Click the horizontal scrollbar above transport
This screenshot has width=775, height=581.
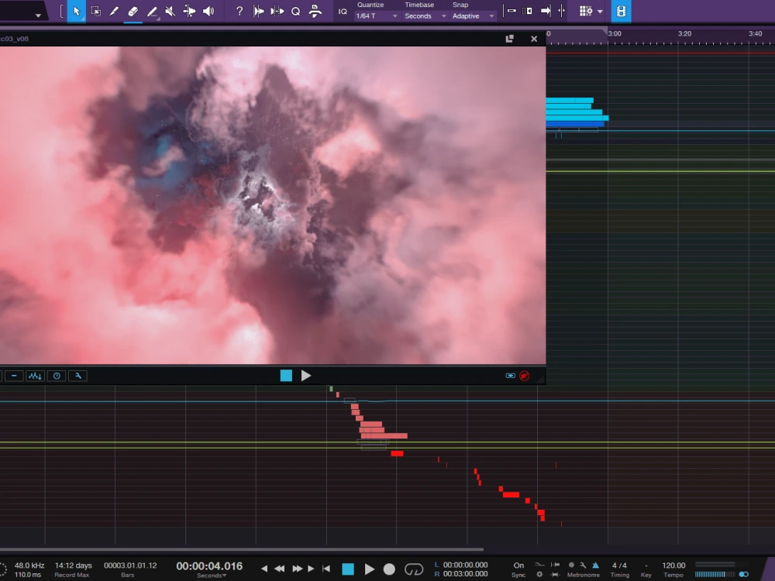pyautogui.click(x=242, y=549)
